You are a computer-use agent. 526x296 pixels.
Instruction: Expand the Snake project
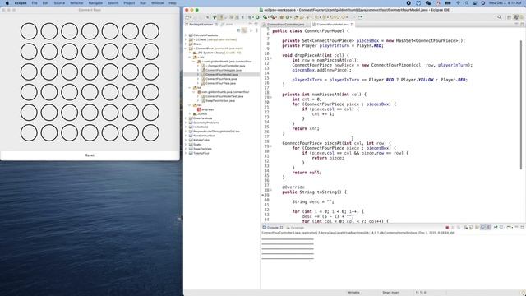point(186,145)
